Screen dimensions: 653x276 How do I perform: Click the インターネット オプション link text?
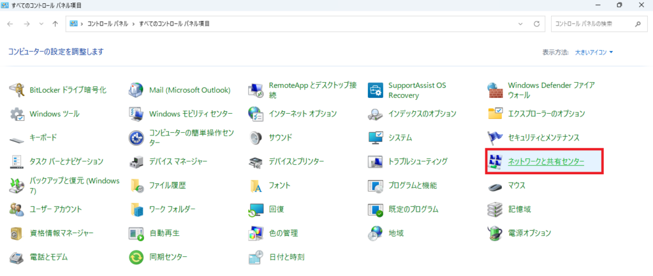coord(303,114)
